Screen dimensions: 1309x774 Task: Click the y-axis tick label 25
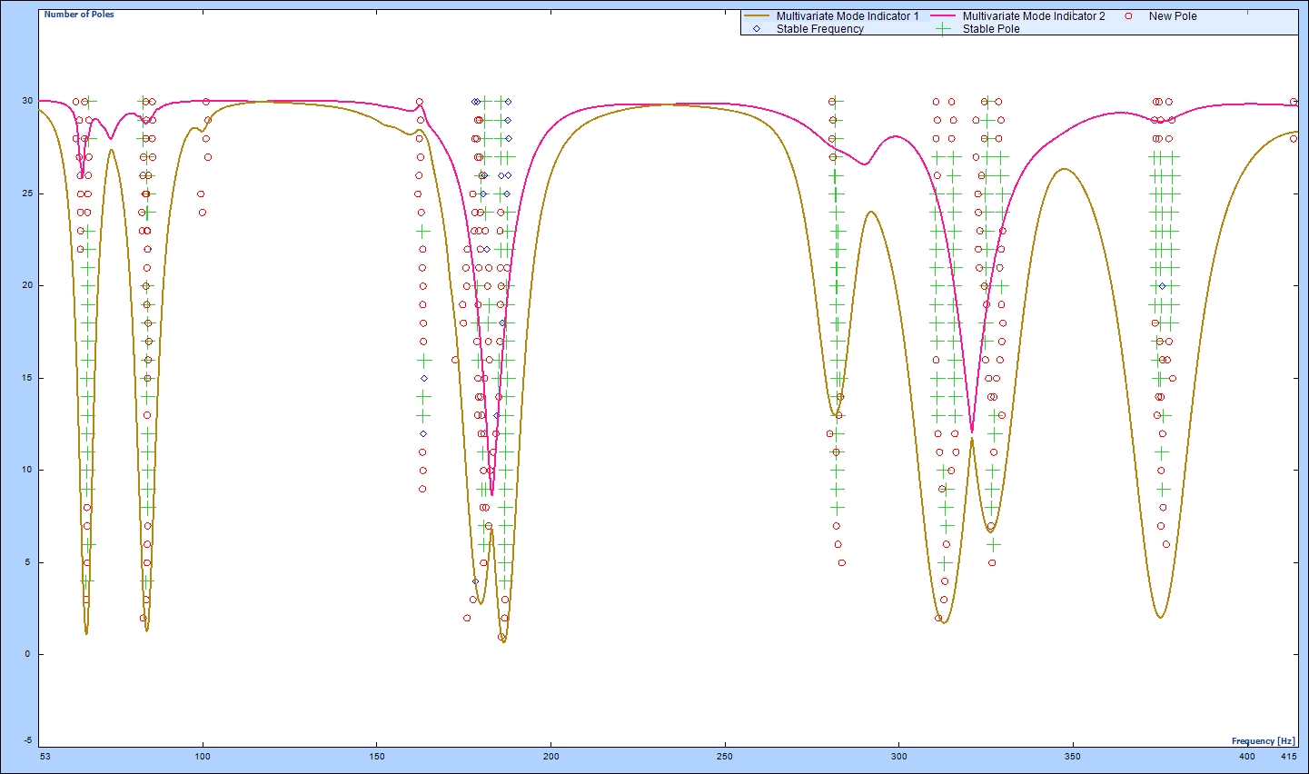tap(28, 193)
